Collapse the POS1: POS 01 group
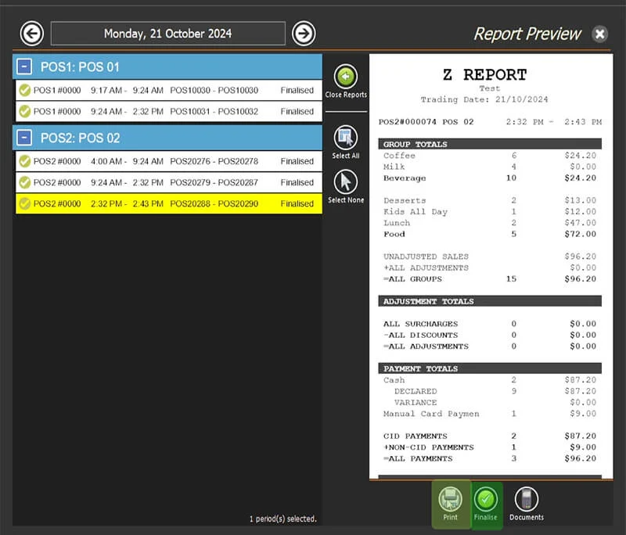 pos(24,66)
